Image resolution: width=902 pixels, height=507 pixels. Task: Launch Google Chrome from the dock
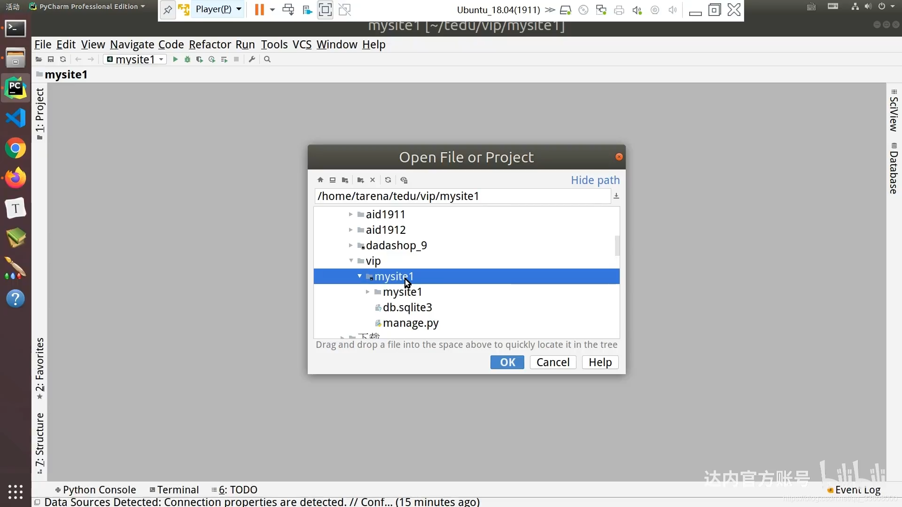click(16, 149)
